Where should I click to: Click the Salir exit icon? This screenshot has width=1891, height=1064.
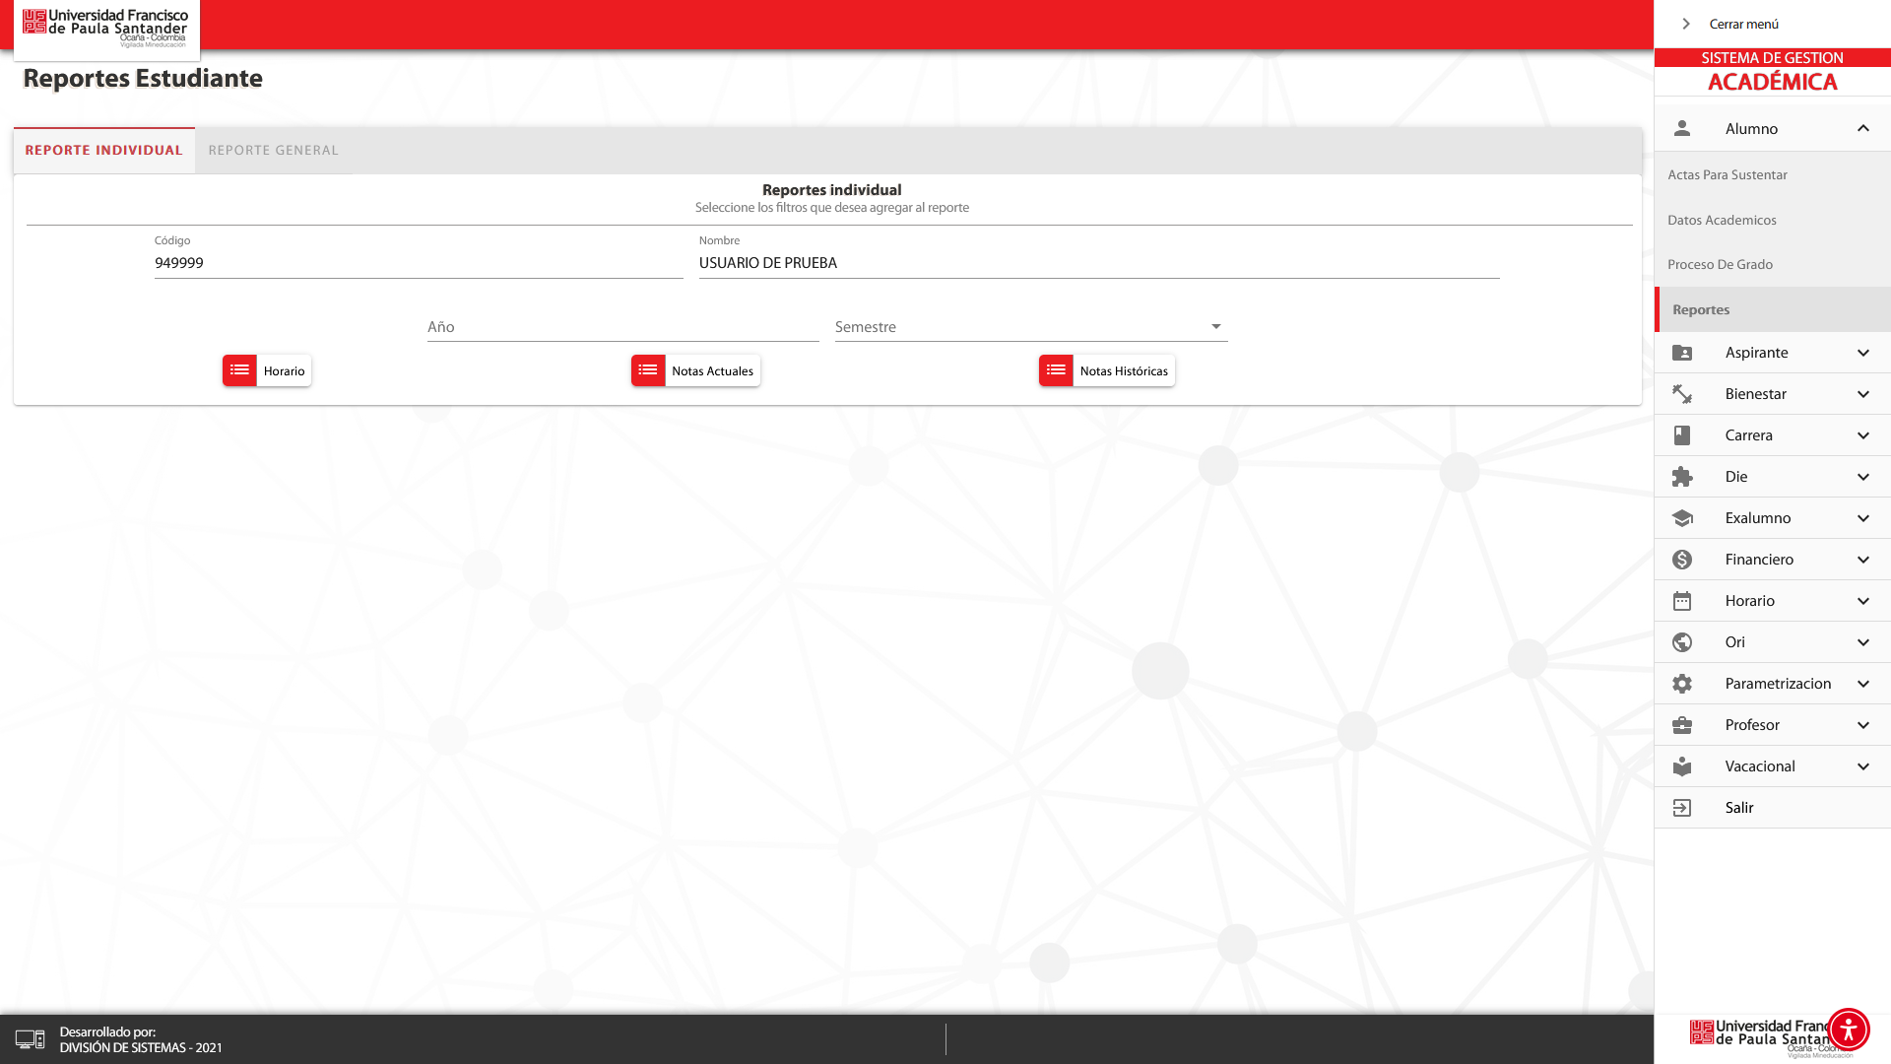[x=1682, y=808]
